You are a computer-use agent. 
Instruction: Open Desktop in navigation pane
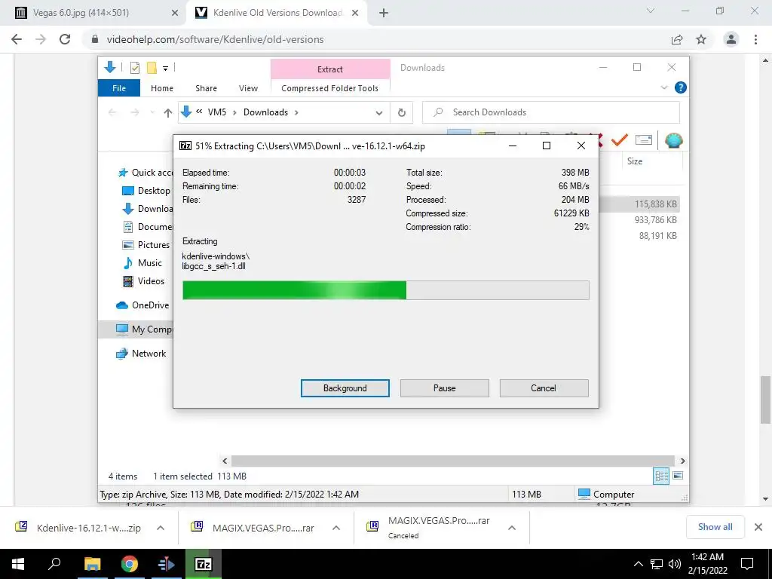point(146,191)
